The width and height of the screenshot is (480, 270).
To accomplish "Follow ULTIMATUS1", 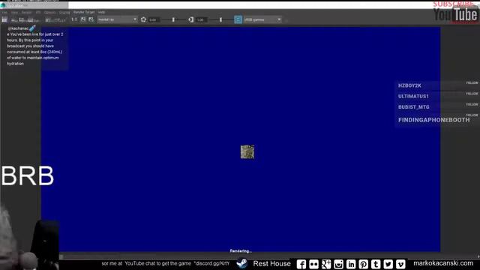I will pos(472,94).
